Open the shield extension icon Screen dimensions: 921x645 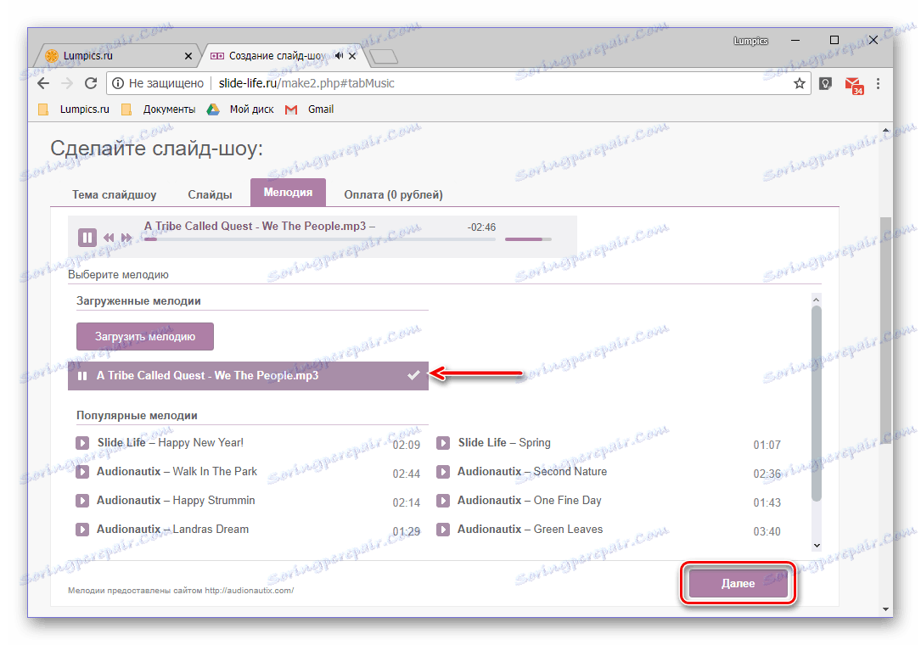[x=825, y=83]
